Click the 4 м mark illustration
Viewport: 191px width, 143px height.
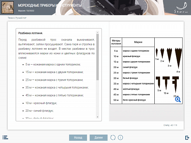click(178, 60)
